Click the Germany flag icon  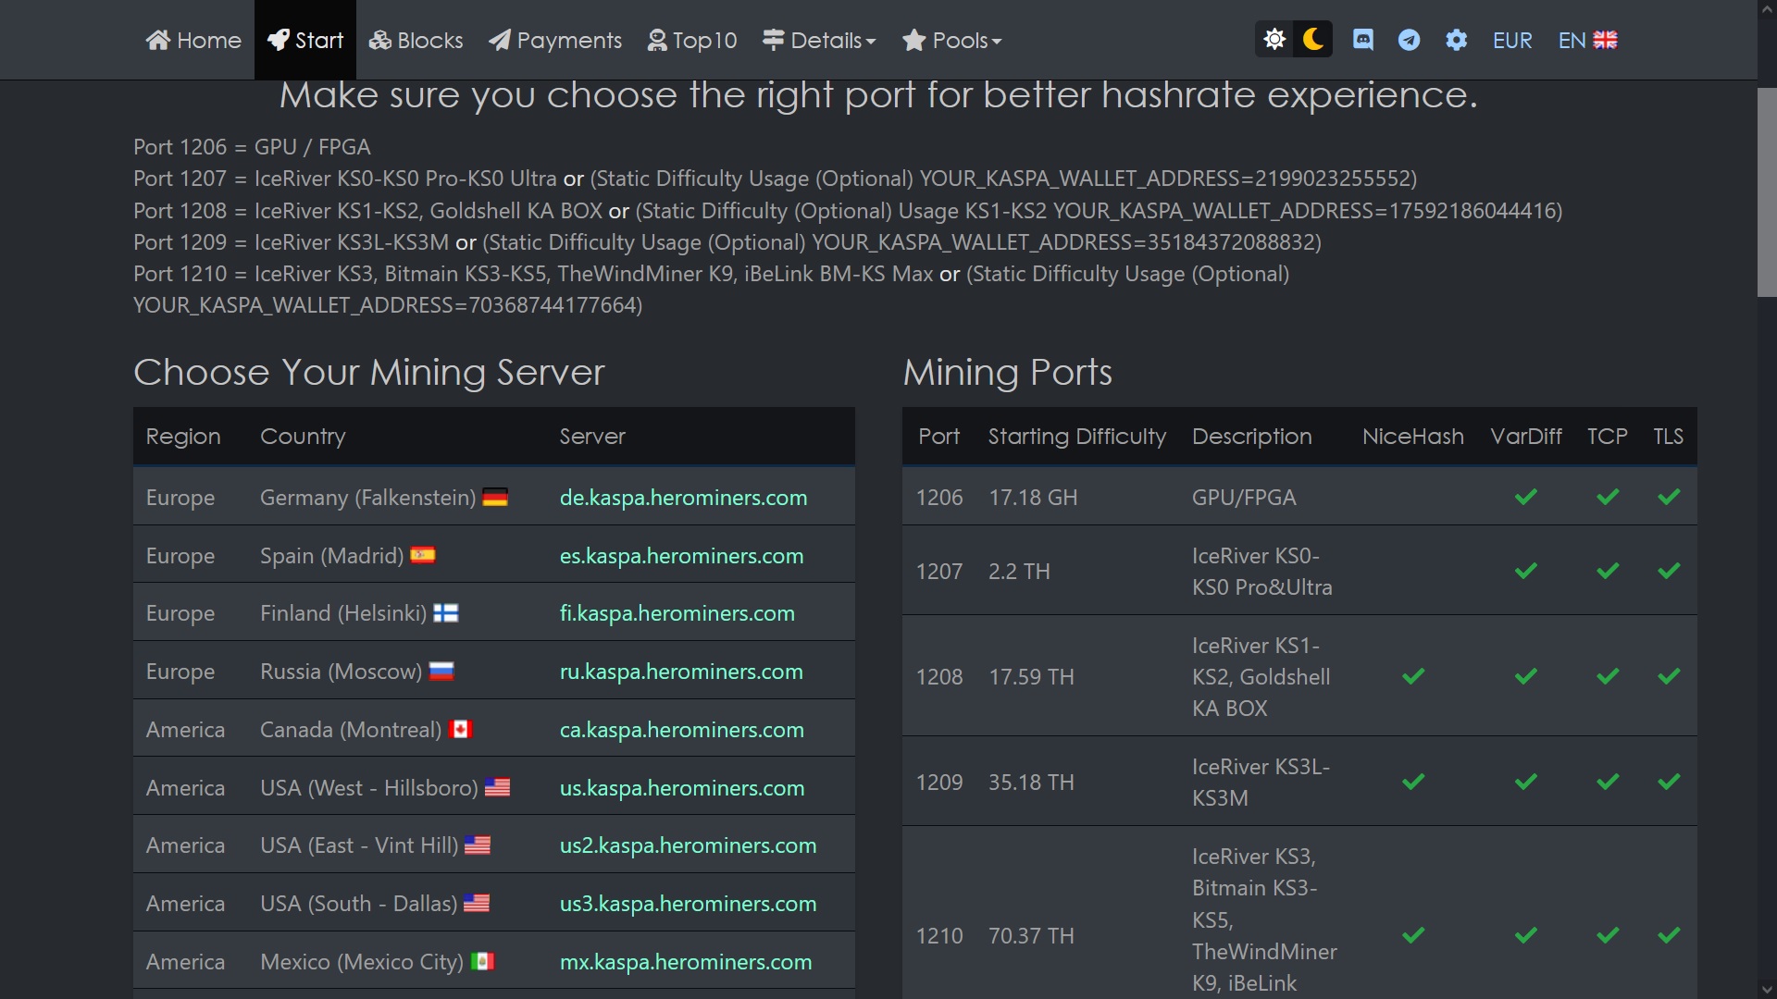(x=495, y=498)
